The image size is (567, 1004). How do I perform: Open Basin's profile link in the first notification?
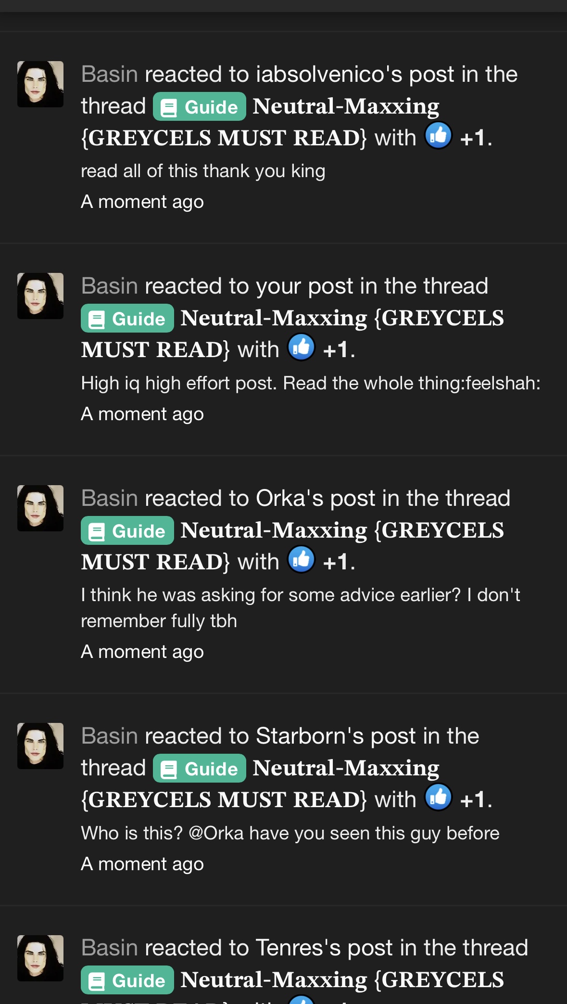click(x=110, y=74)
